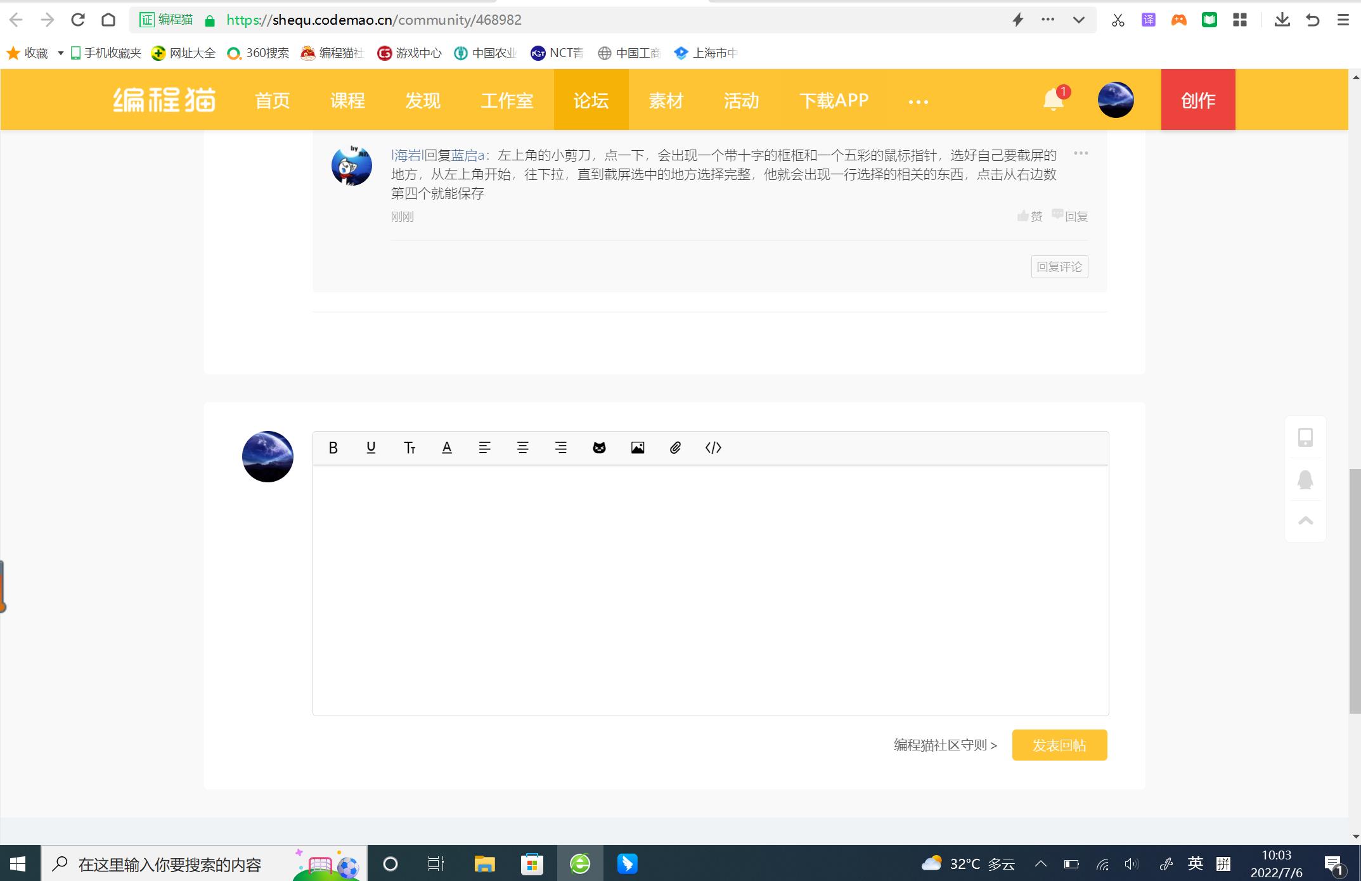
Task: Click the red 创作 button
Action: pos(1198,100)
